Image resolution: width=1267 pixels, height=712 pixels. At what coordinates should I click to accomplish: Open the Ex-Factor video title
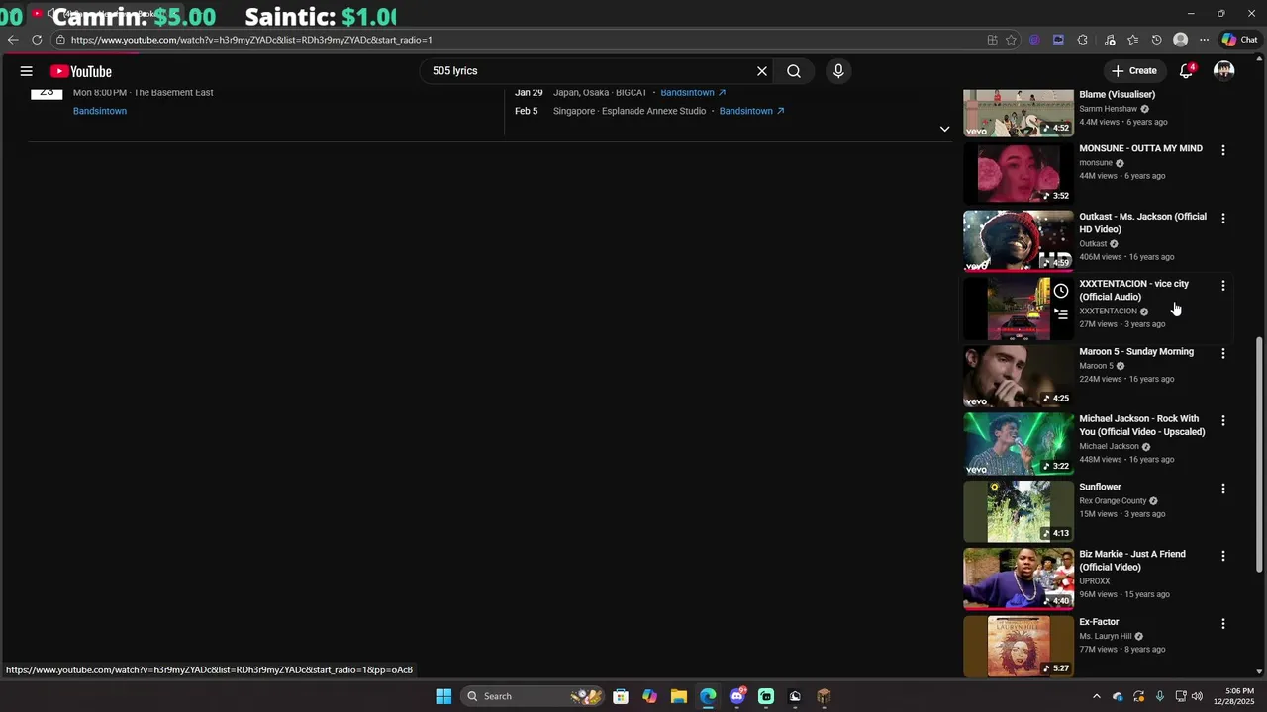pyautogui.click(x=1099, y=622)
